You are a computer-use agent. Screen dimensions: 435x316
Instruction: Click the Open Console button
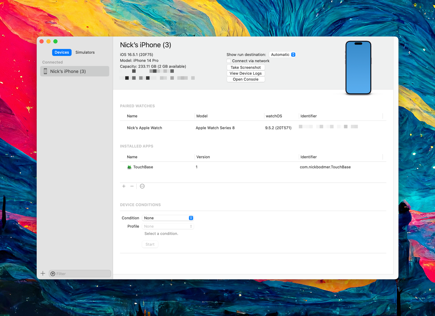tap(246, 79)
